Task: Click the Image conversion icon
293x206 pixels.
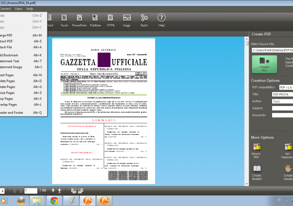Action: pyautogui.click(x=126, y=20)
